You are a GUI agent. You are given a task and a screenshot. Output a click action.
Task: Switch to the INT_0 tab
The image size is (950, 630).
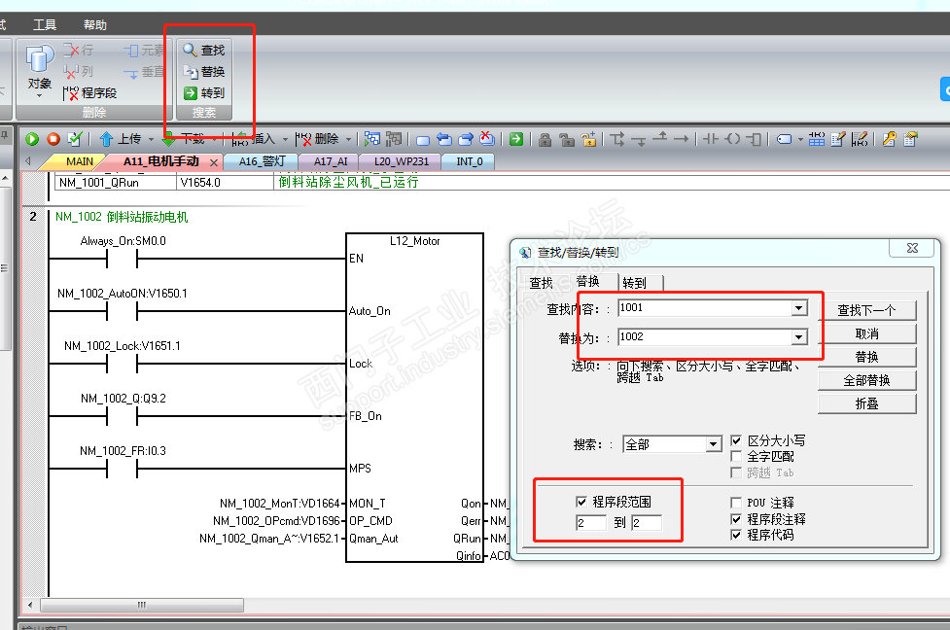pyautogui.click(x=470, y=161)
